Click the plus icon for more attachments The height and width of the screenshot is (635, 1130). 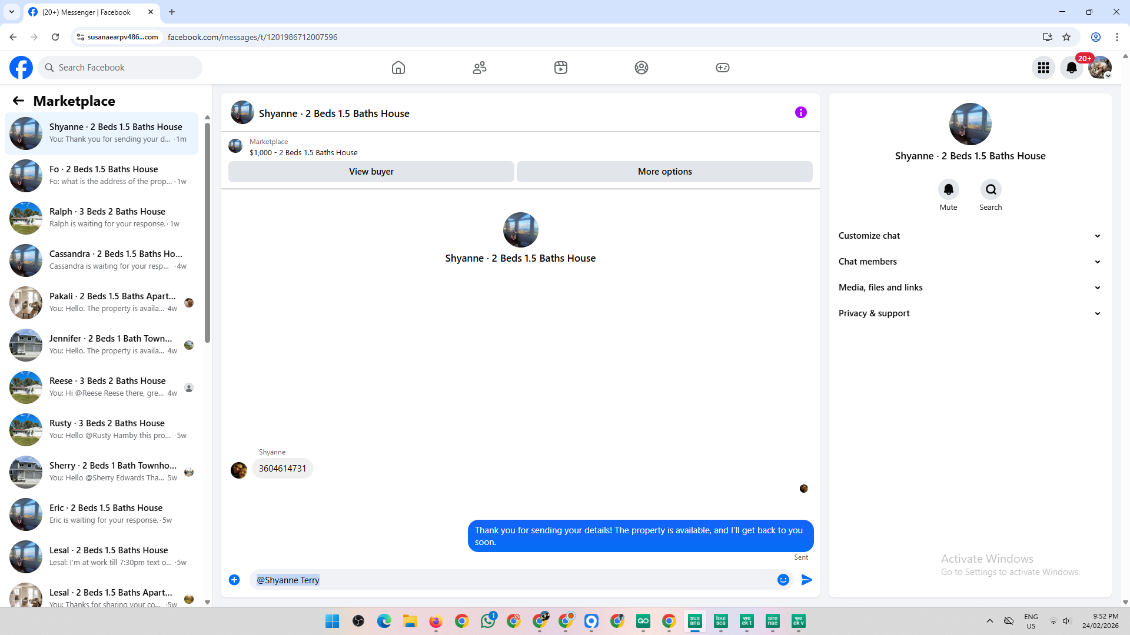tap(234, 580)
